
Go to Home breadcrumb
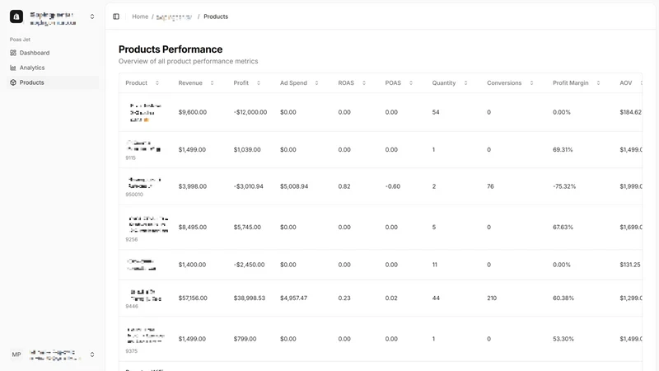[x=140, y=16]
